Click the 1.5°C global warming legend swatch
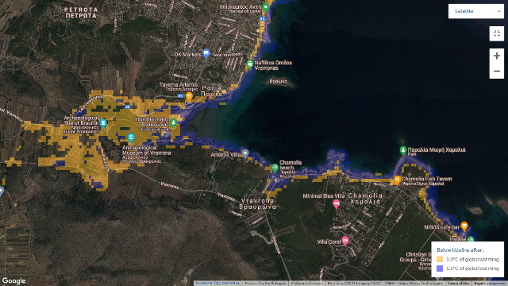The width and height of the screenshot is (508, 286). pos(440,269)
